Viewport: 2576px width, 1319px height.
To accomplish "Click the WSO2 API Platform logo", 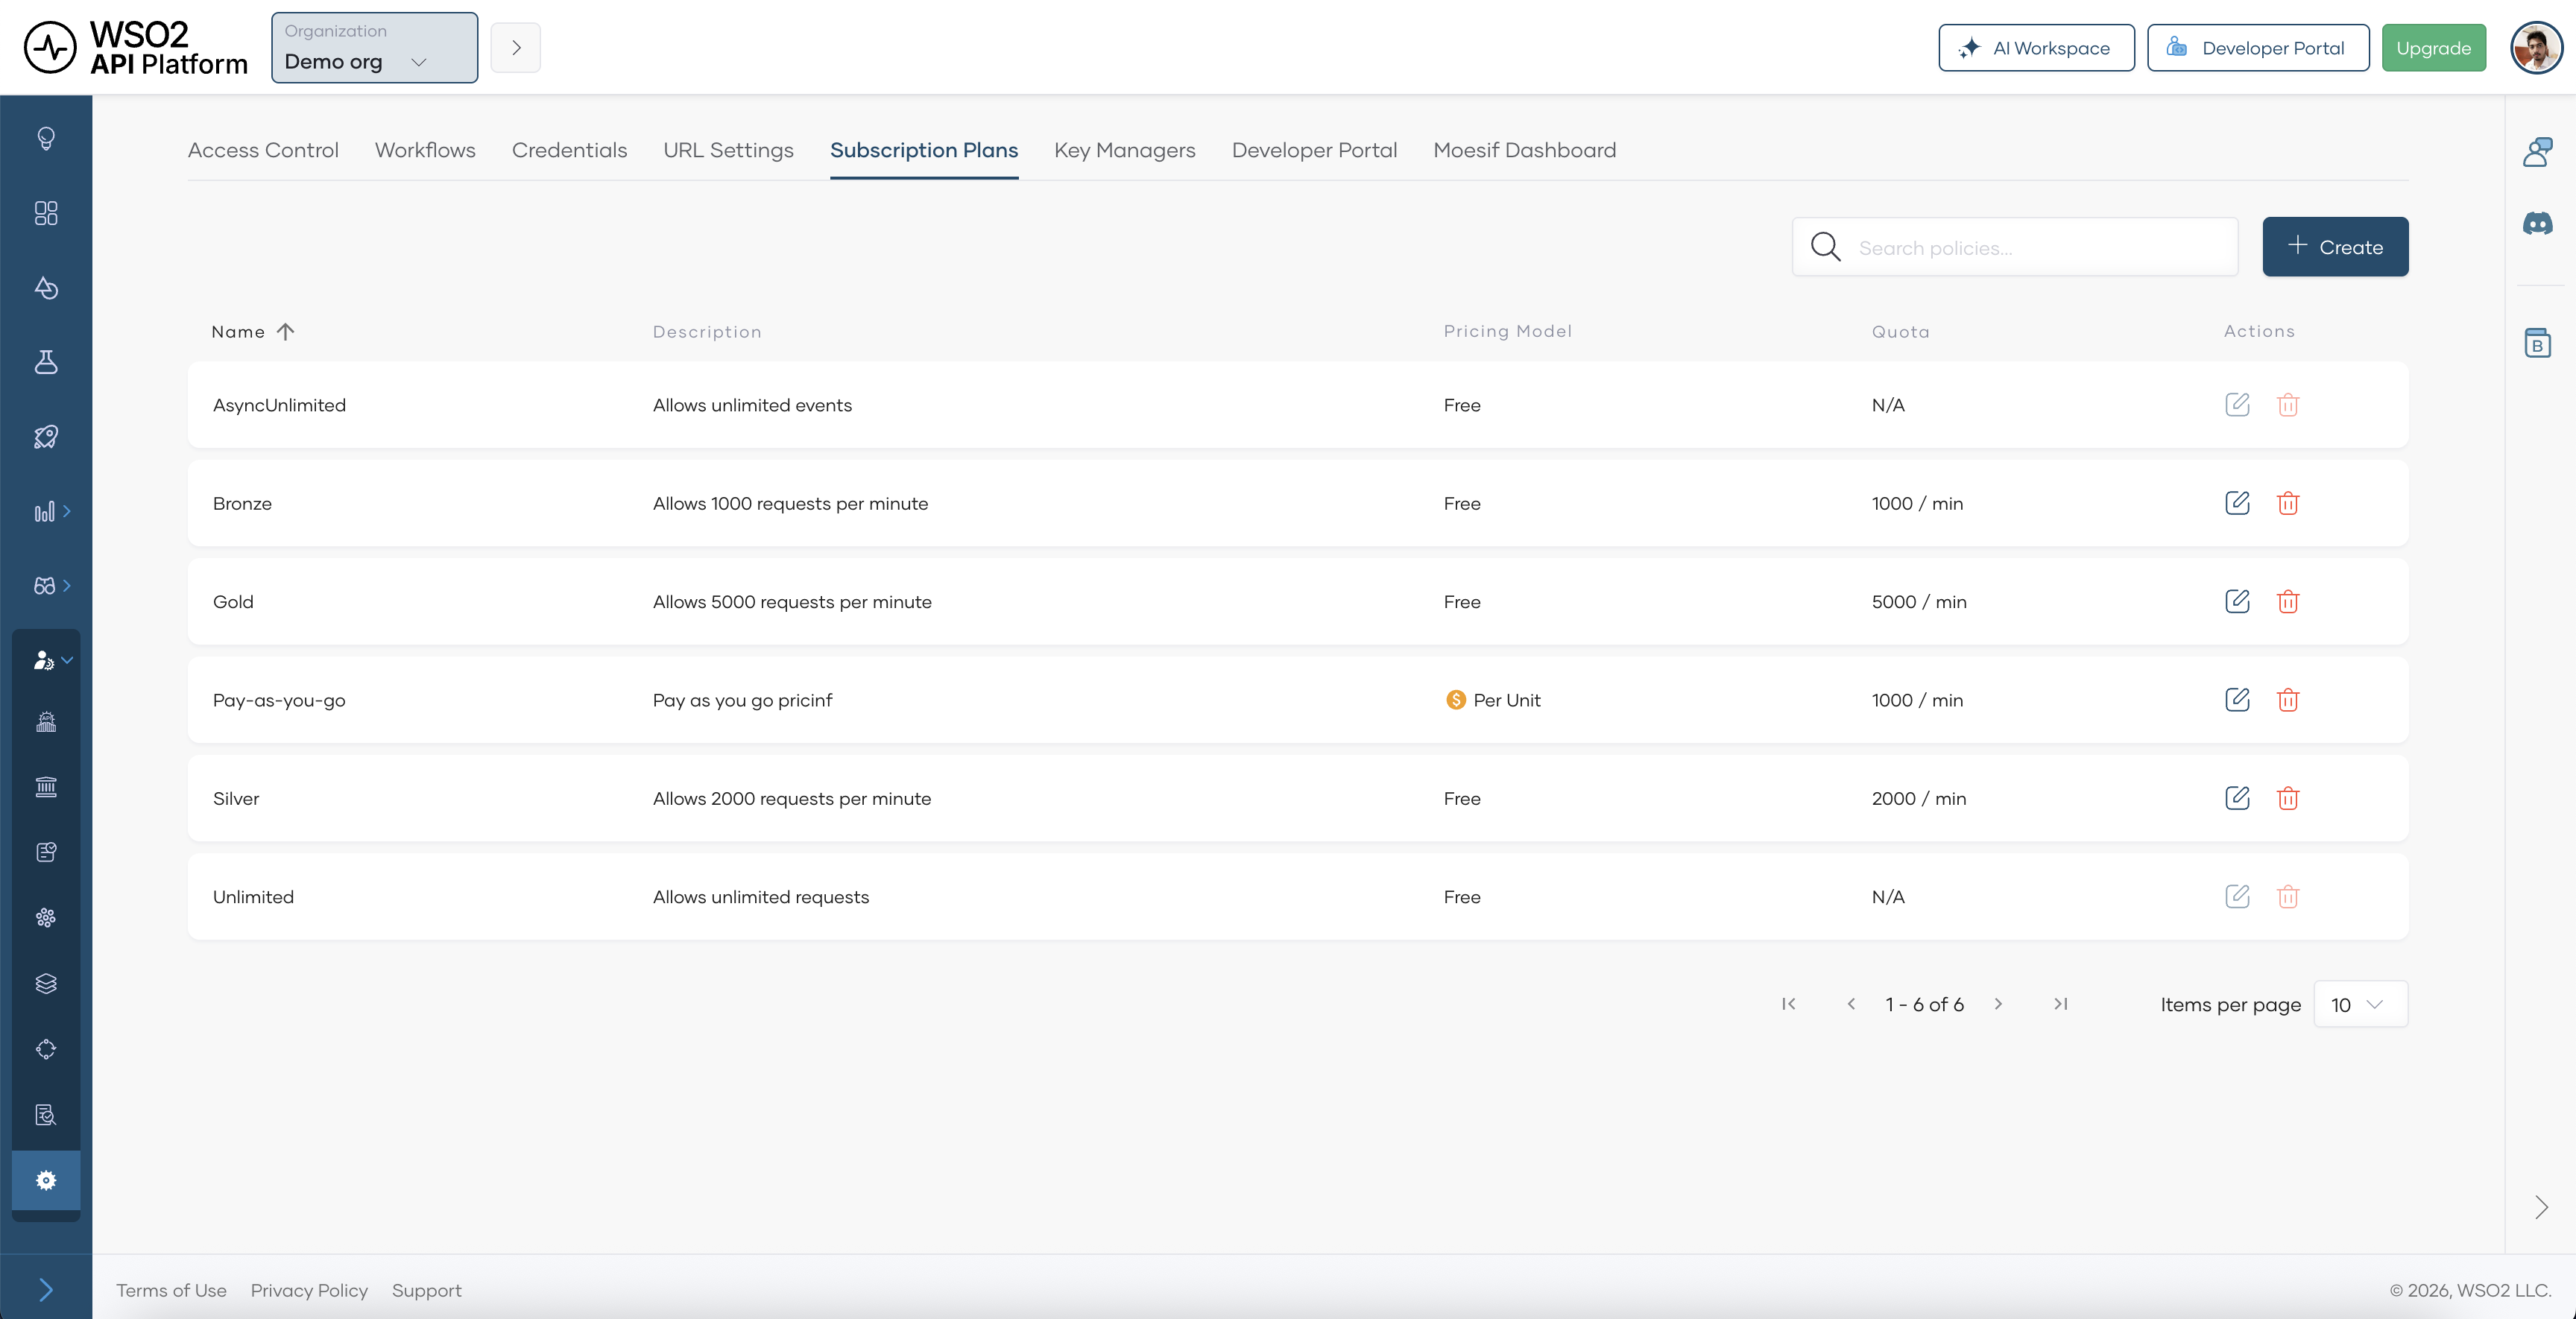I will (136, 48).
